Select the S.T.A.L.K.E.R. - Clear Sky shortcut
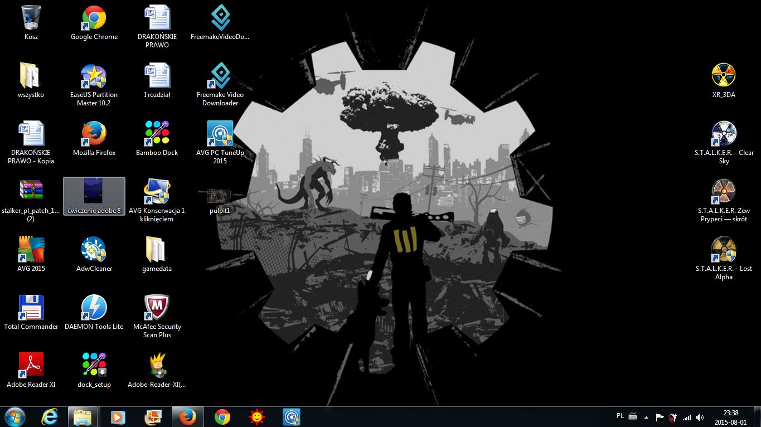 tap(724, 143)
